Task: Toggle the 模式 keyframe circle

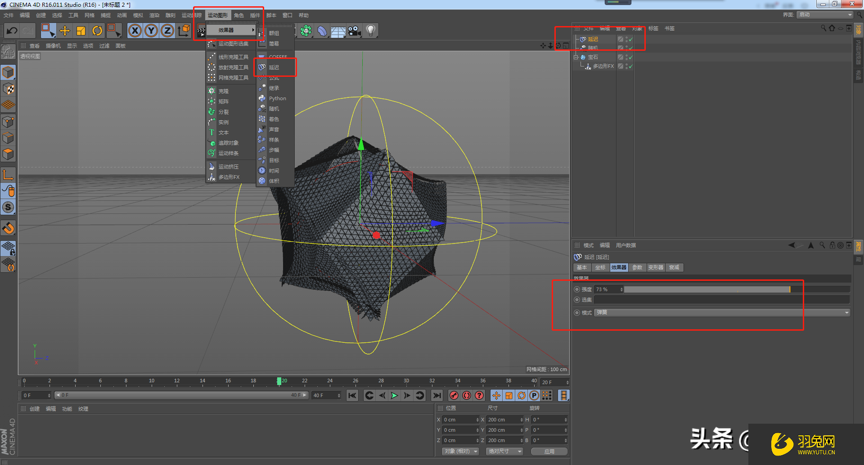Action: (577, 313)
